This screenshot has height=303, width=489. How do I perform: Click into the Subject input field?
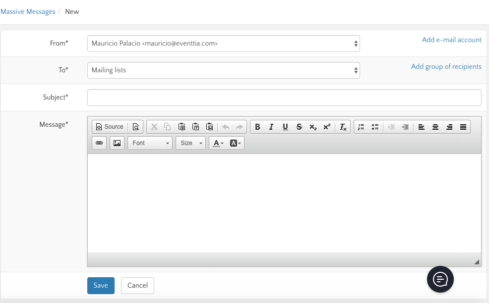[x=284, y=98]
